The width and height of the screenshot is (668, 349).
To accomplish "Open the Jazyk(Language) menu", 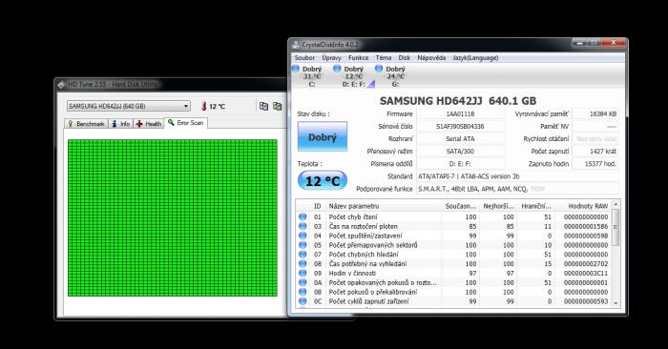I will point(475,58).
